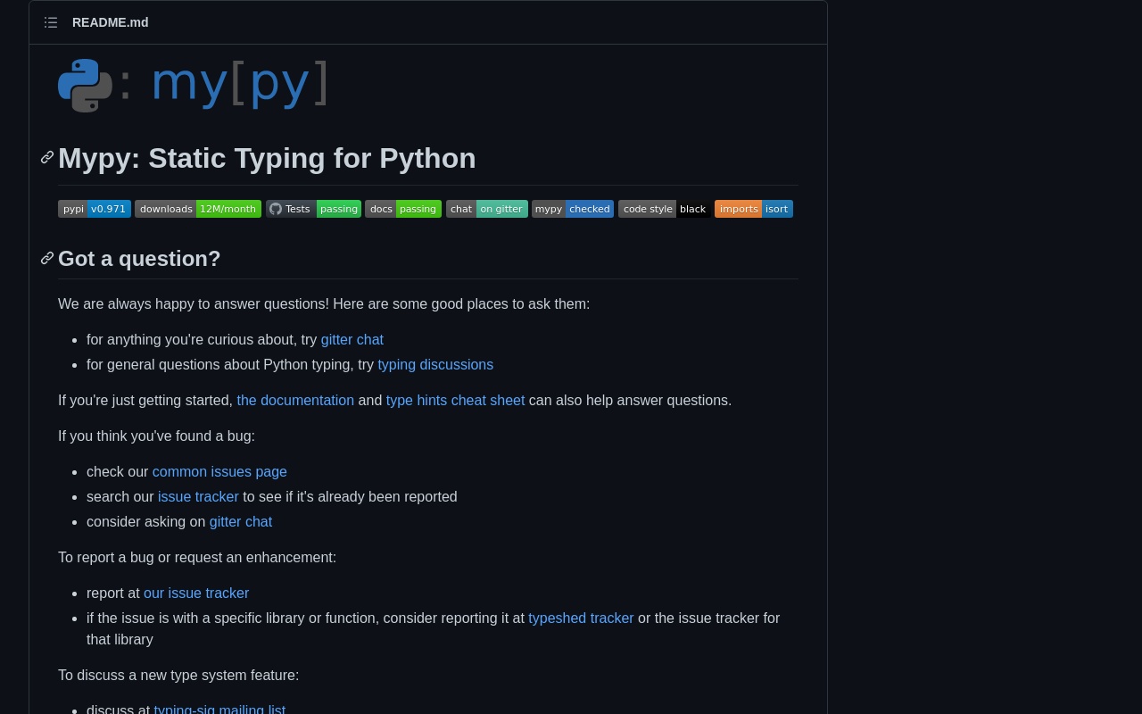Image resolution: width=1142 pixels, height=714 pixels.
Task: Open the downloads 12M/month badge
Action: click(x=198, y=209)
